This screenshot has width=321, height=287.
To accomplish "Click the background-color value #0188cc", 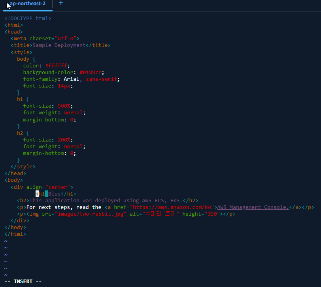I will pos(90,72).
